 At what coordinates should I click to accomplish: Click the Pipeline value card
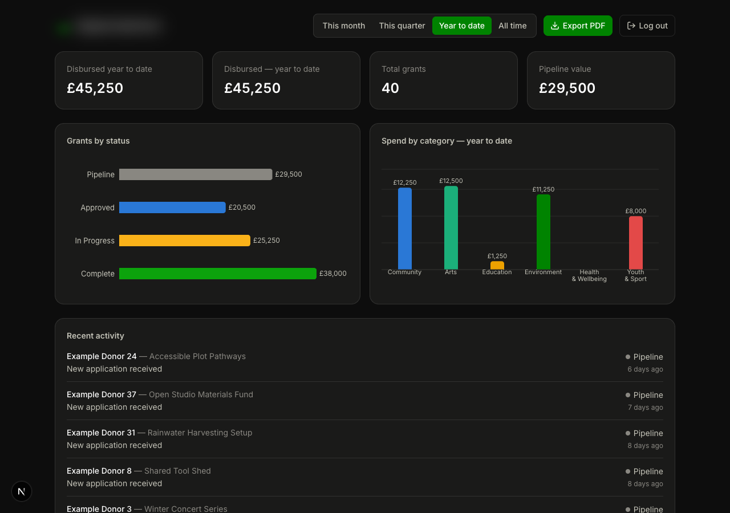(x=601, y=80)
